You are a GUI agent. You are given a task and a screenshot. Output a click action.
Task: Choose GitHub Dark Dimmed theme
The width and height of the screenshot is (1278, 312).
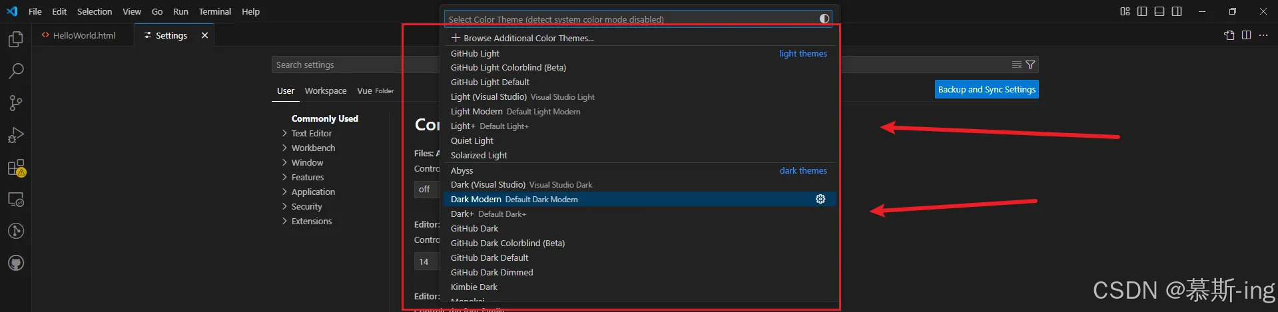click(x=640, y=272)
